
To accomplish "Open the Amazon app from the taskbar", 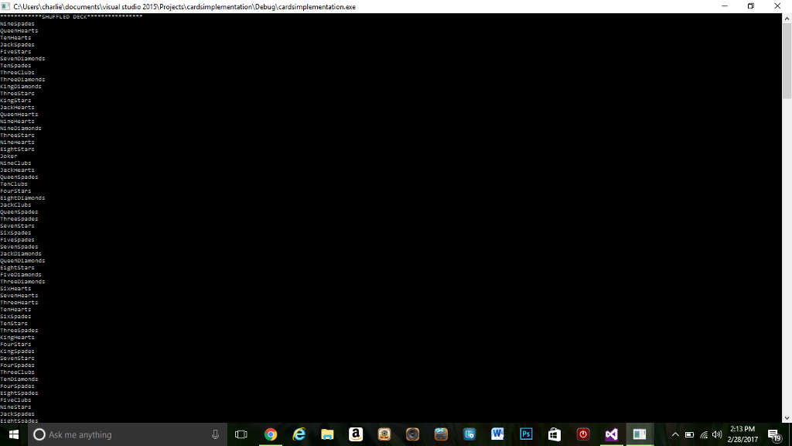I will pos(356,434).
